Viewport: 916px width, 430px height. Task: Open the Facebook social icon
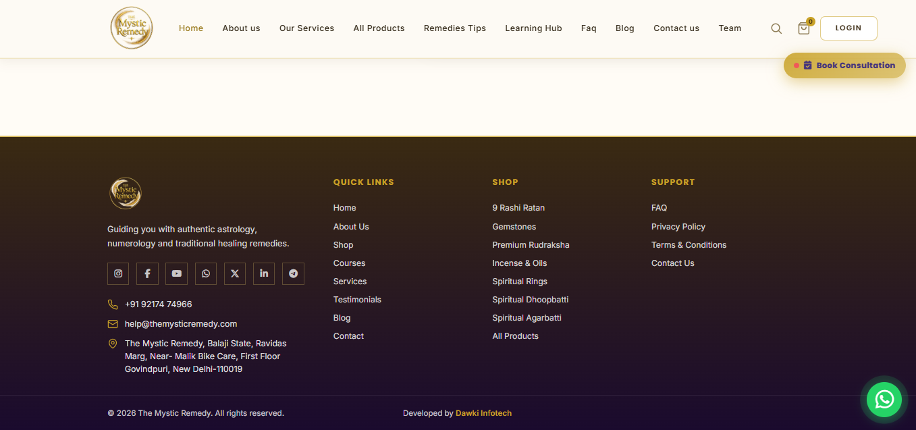[147, 273]
